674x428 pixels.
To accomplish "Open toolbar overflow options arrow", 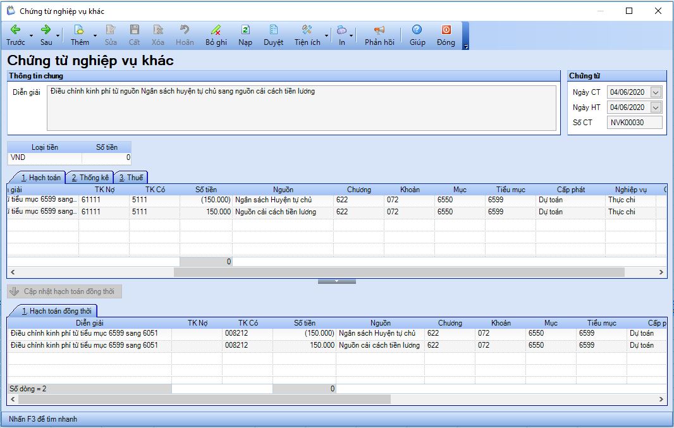I will (465, 46).
